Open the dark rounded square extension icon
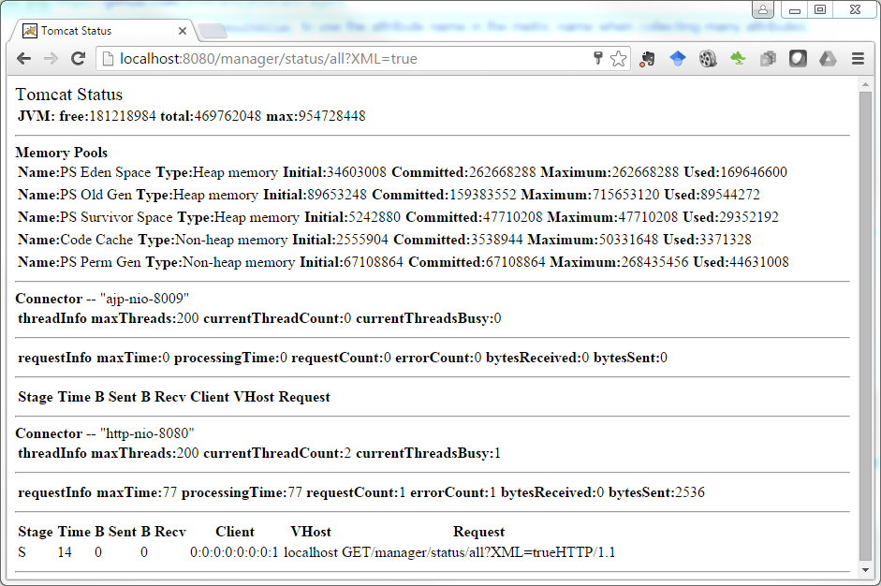Viewport: 881px width, 586px height. tap(798, 58)
